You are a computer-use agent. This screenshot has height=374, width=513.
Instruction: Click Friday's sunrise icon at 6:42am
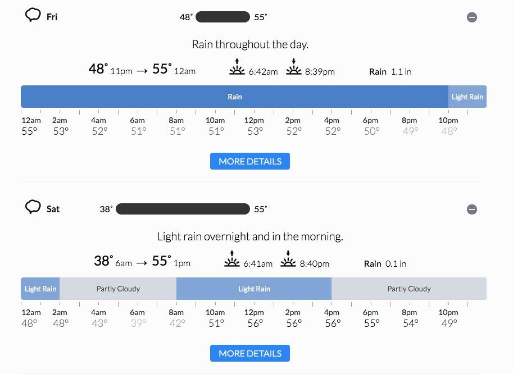(x=237, y=67)
